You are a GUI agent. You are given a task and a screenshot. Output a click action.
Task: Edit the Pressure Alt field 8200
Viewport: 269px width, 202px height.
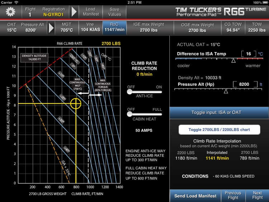pyautogui.click(x=245, y=84)
